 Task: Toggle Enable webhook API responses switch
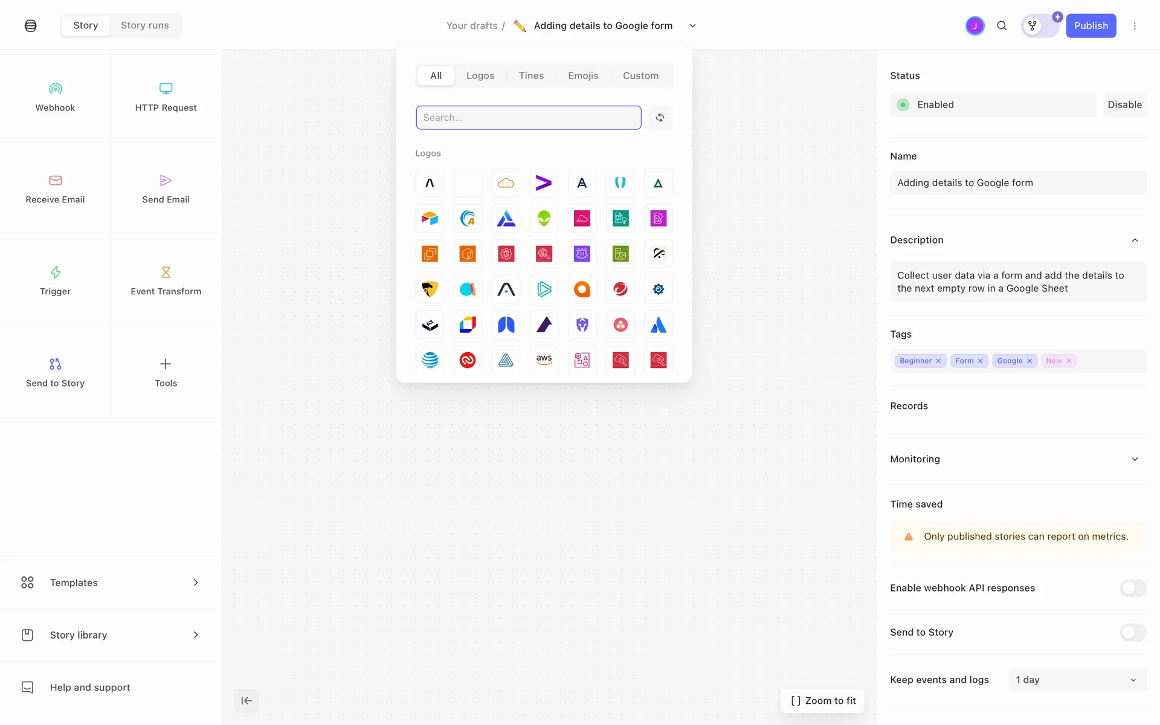(1132, 588)
